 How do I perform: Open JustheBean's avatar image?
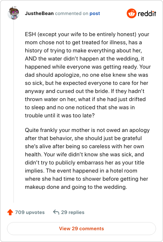point(13,13)
